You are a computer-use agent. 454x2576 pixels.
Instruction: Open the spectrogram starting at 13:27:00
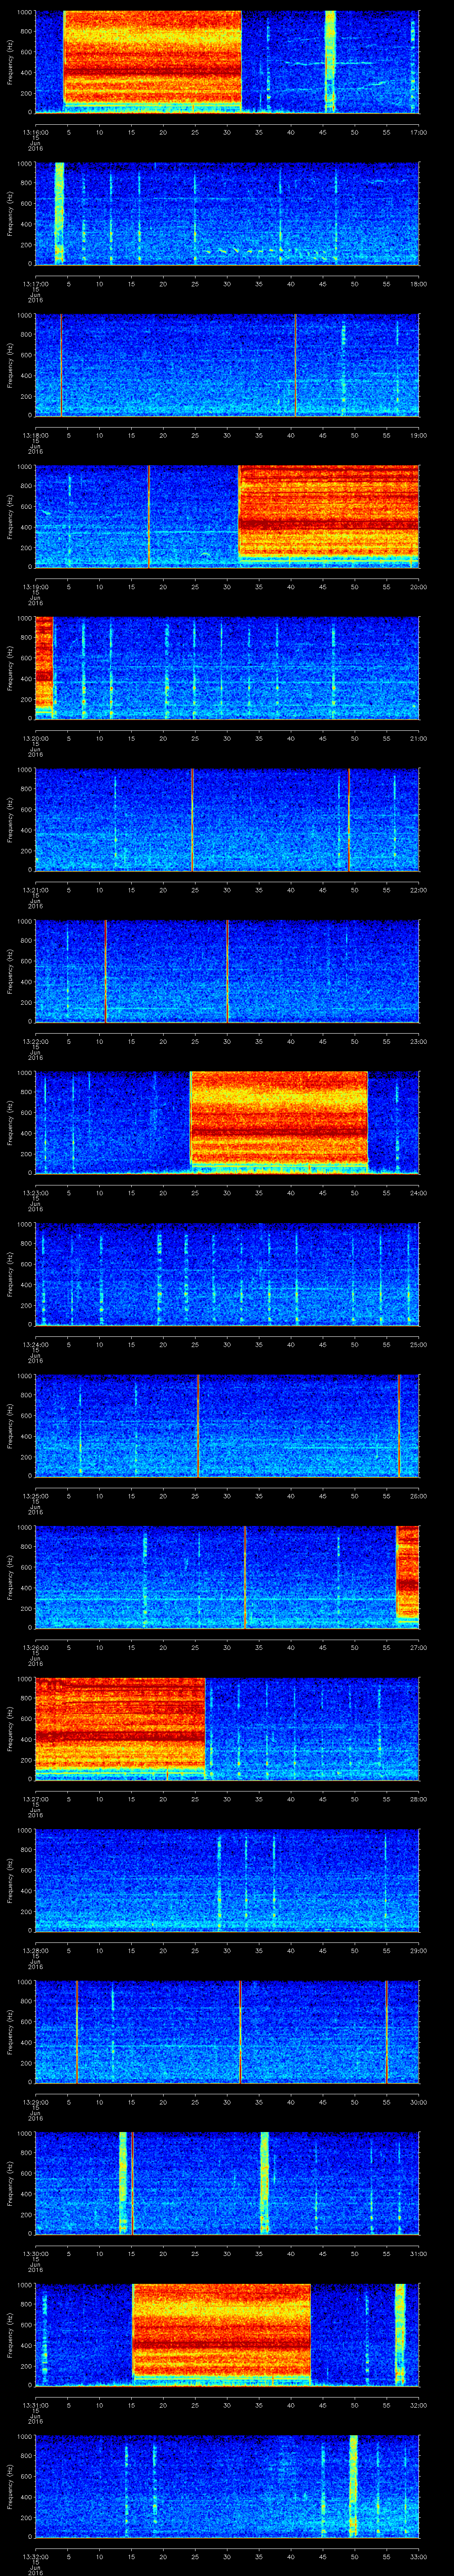(227, 1728)
